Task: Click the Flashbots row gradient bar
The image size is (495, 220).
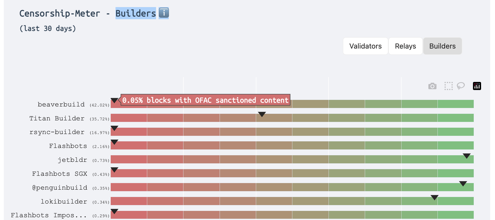Action: (x=292, y=146)
